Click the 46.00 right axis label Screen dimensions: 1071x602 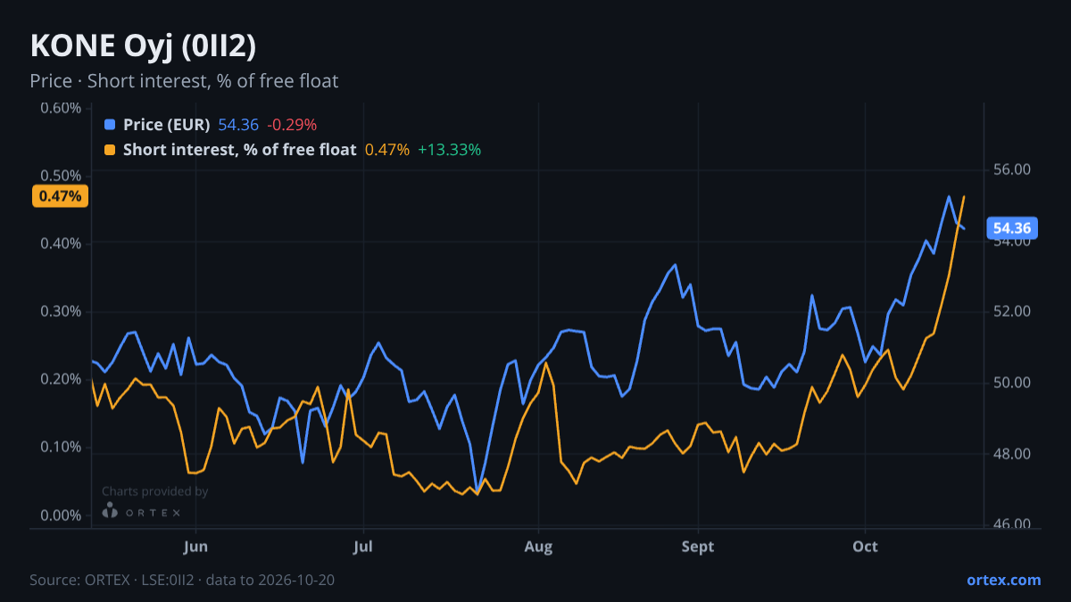point(1012,524)
